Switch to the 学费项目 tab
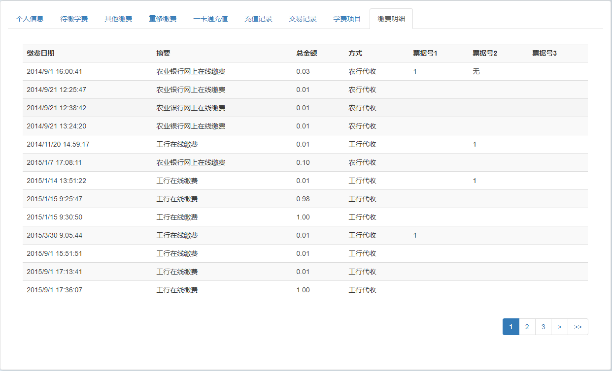This screenshot has width=612, height=371. 347,19
